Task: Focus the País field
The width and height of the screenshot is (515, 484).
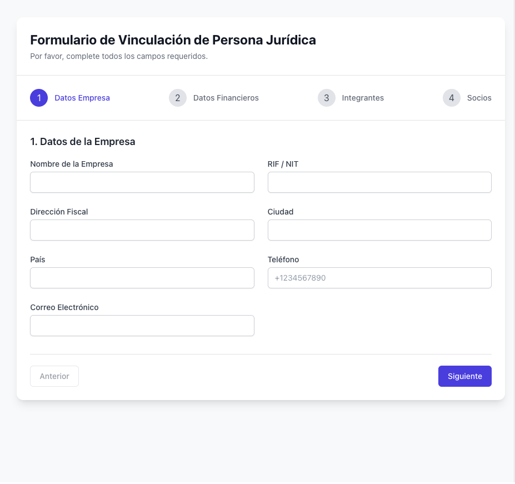Action: pos(142,278)
